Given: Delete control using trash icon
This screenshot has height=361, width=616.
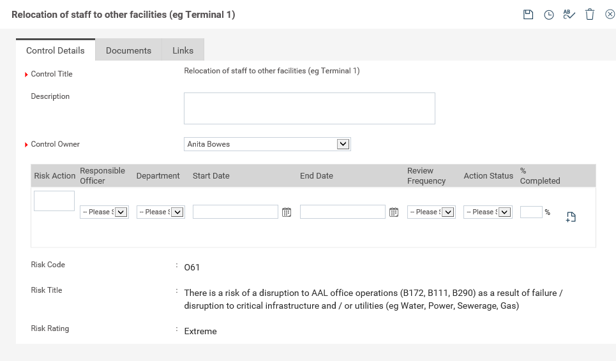Looking at the screenshot, I should pyautogui.click(x=590, y=15).
